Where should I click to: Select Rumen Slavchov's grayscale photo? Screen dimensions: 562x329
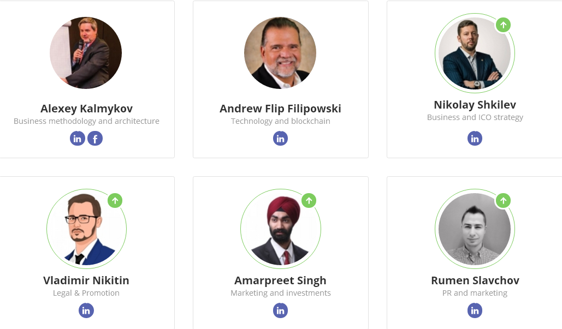pyautogui.click(x=475, y=229)
